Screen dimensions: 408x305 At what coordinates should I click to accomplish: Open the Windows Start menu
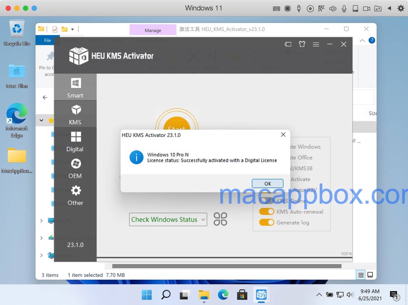(x=147, y=295)
